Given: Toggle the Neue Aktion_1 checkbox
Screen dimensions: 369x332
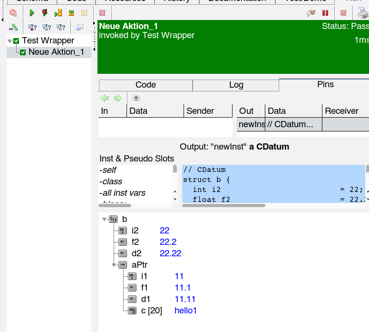Looking at the screenshot, I should pos(23,52).
